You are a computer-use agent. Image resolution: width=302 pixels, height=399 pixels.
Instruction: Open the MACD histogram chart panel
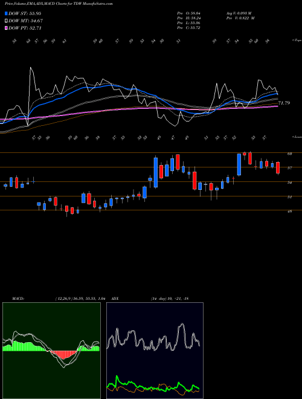click(x=51, y=351)
